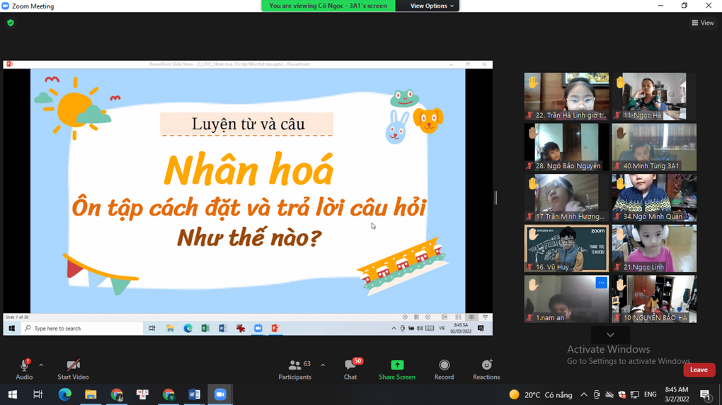Screen dimensions: 722x405
Task: Open weather widget 20°C Có nắng
Action: 541,394
